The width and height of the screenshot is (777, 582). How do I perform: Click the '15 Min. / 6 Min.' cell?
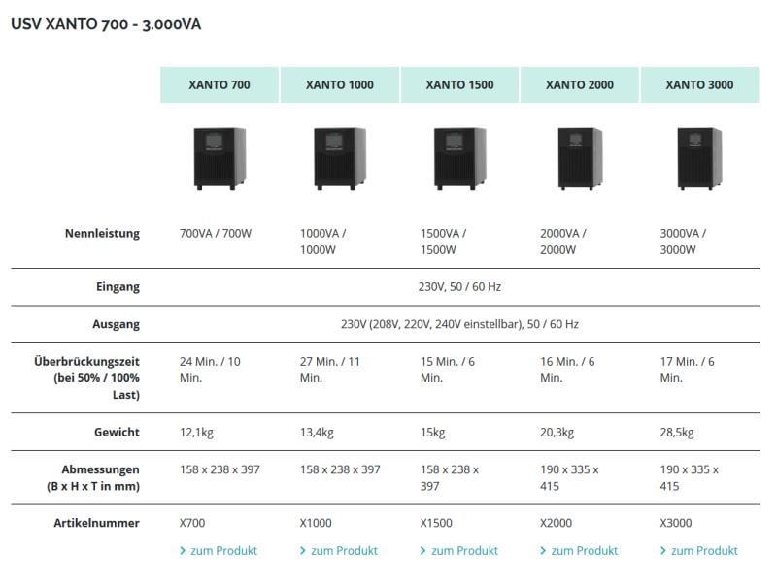tap(448, 370)
